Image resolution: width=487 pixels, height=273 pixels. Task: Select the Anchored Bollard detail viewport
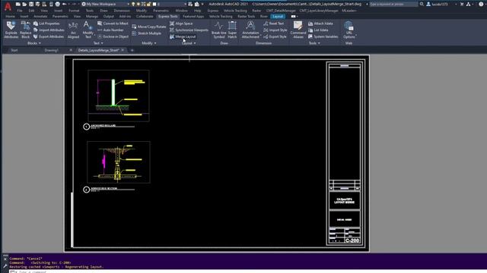(x=119, y=96)
